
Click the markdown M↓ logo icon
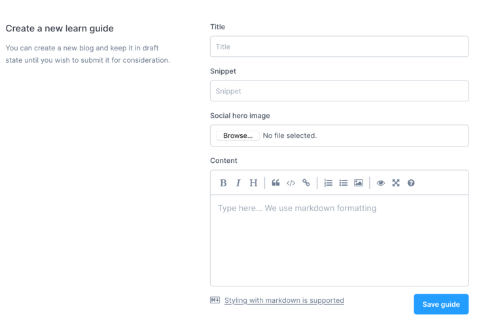[215, 300]
